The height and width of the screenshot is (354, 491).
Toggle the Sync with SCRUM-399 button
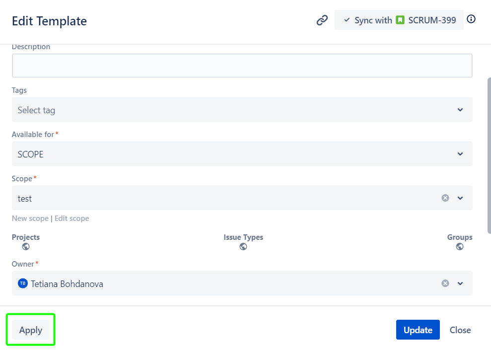pyautogui.click(x=399, y=20)
